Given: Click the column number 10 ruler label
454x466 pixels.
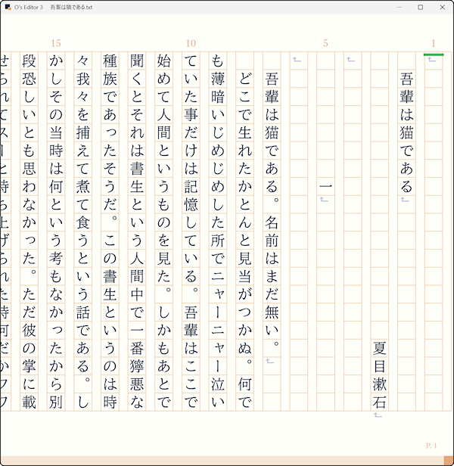Looking at the screenshot, I should pos(191,44).
